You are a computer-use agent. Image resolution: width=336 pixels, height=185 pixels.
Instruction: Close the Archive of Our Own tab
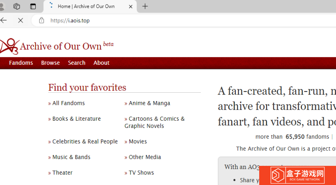pos(131,7)
